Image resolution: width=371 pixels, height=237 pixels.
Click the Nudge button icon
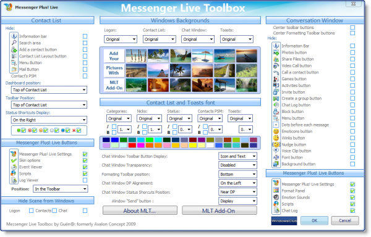(x=276, y=144)
